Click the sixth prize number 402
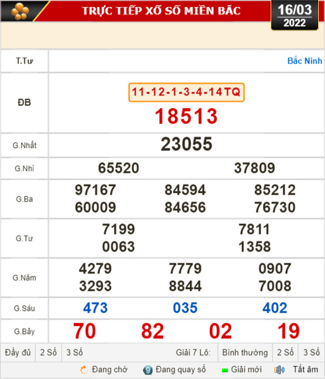 [275, 308]
